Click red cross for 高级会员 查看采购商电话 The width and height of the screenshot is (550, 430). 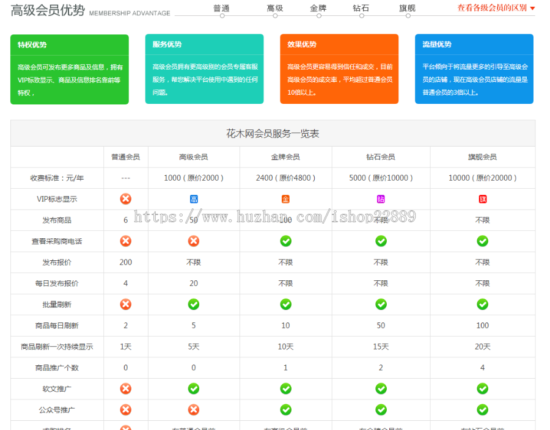[x=194, y=241]
